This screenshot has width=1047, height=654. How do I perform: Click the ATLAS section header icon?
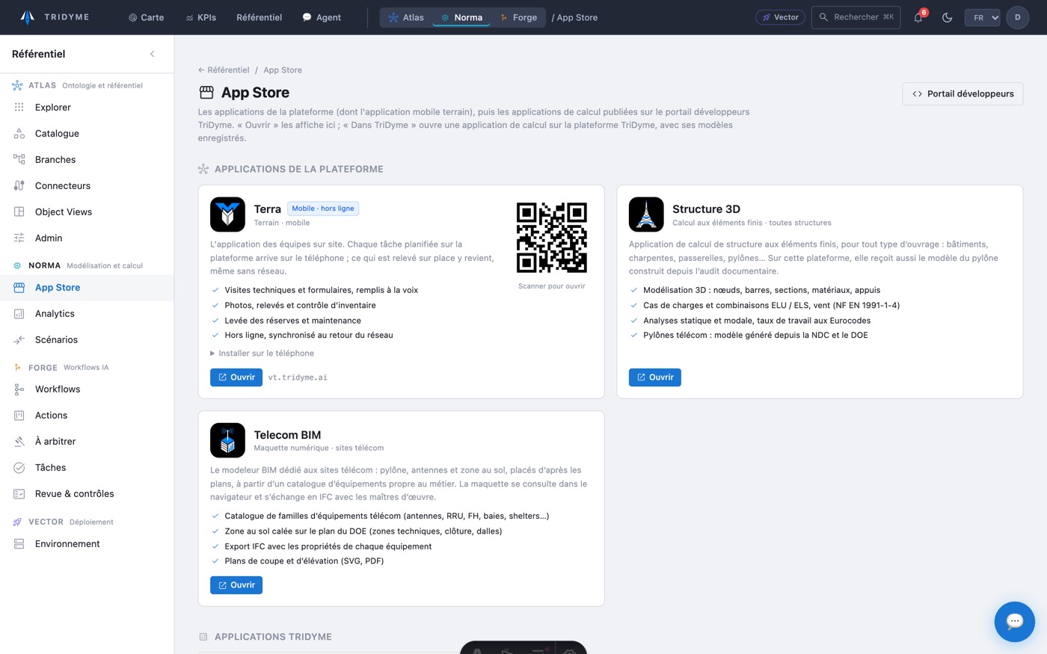[x=17, y=85]
